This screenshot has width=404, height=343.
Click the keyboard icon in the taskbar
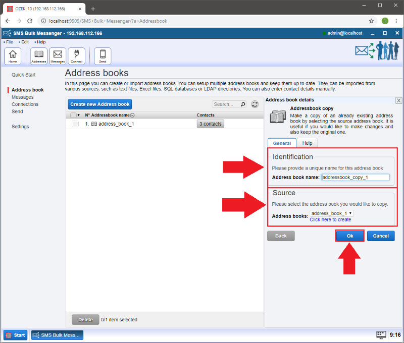tap(381, 335)
